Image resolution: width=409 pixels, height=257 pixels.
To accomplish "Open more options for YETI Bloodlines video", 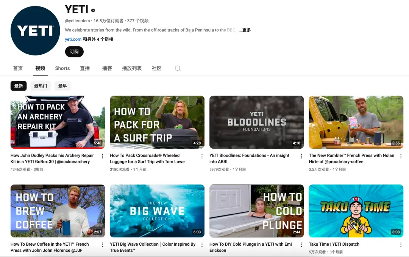I will click(x=301, y=156).
